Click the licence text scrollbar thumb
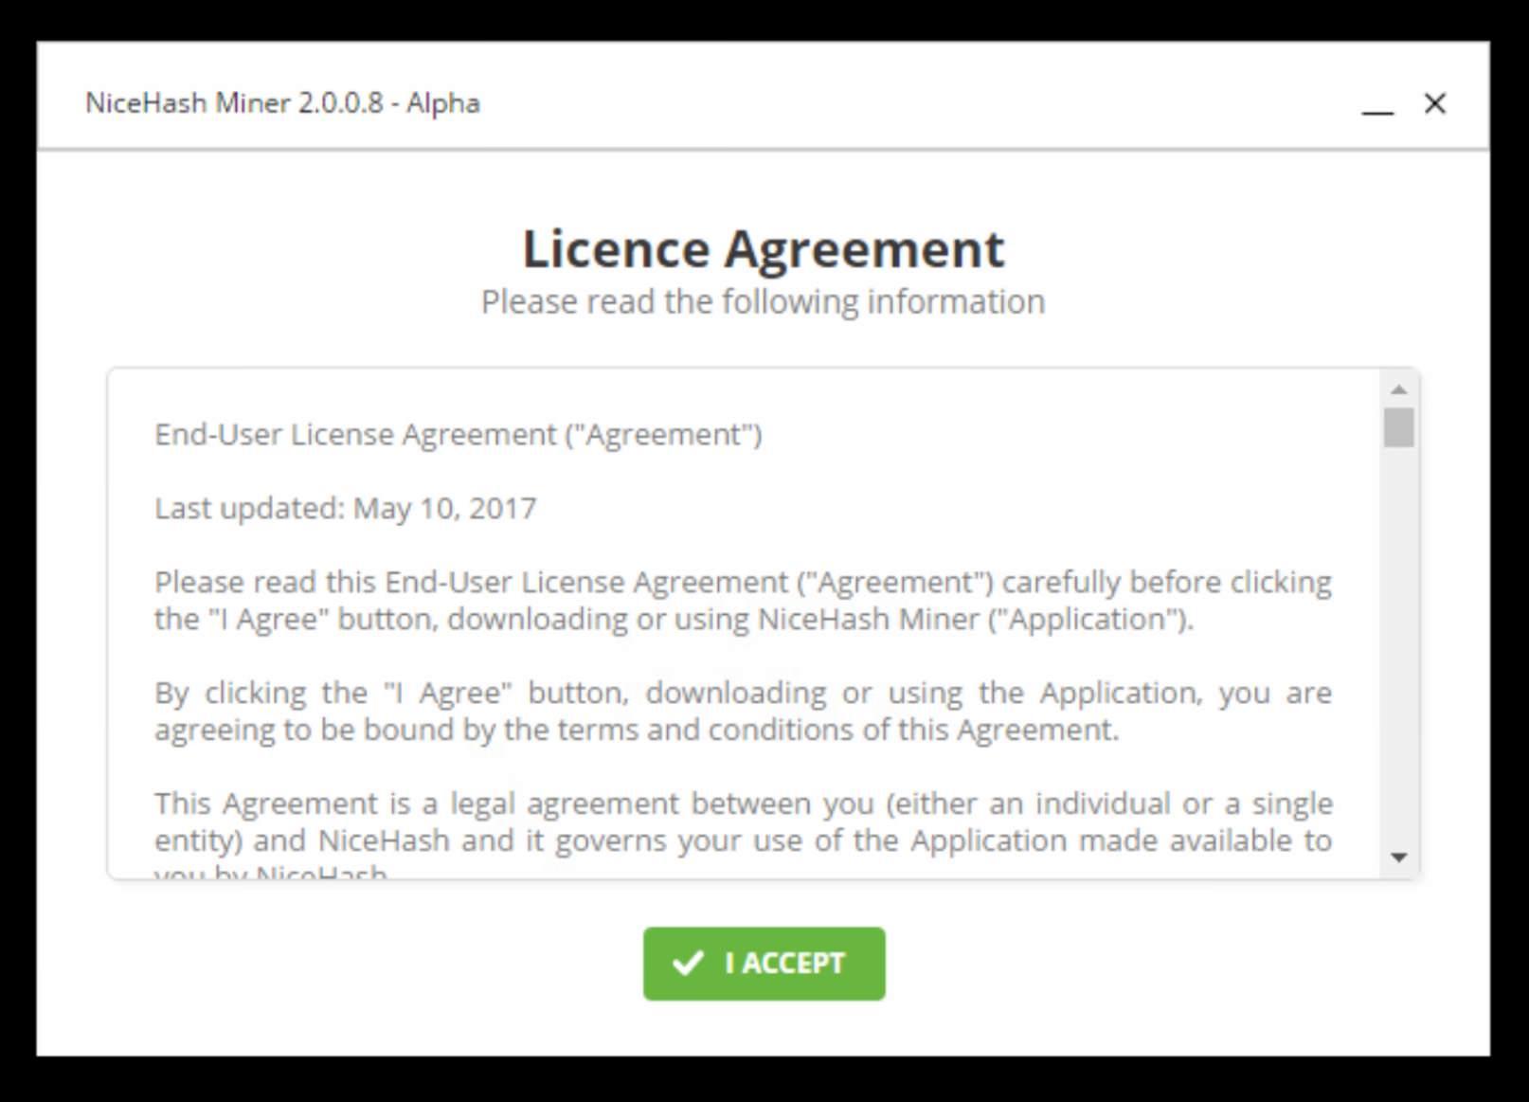Image resolution: width=1529 pixels, height=1102 pixels. 1398,426
